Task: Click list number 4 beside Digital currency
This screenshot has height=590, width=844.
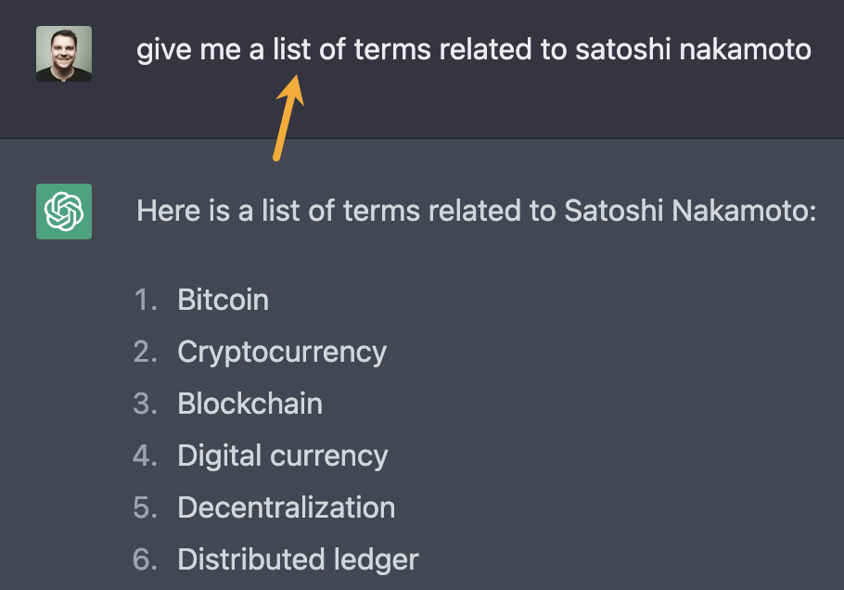Action: point(146,456)
